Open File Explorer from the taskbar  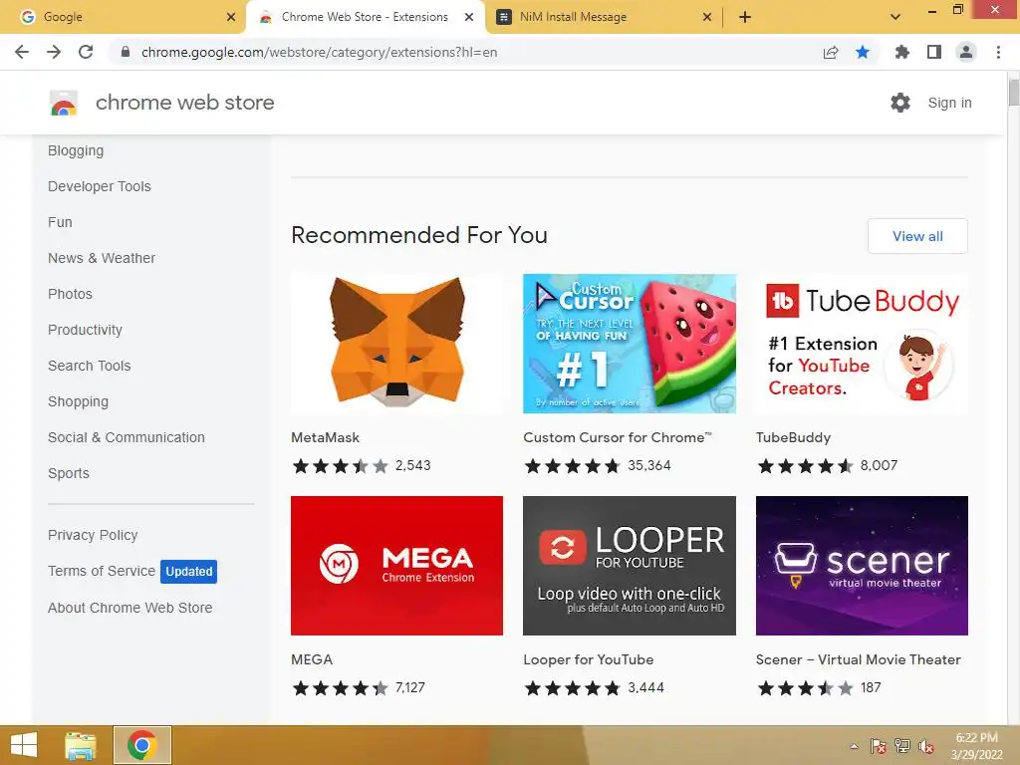(81, 745)
